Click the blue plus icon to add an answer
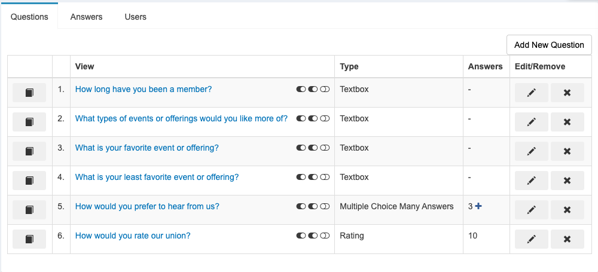Viewport: 598px width, 272px height. [x=478, y=206]
